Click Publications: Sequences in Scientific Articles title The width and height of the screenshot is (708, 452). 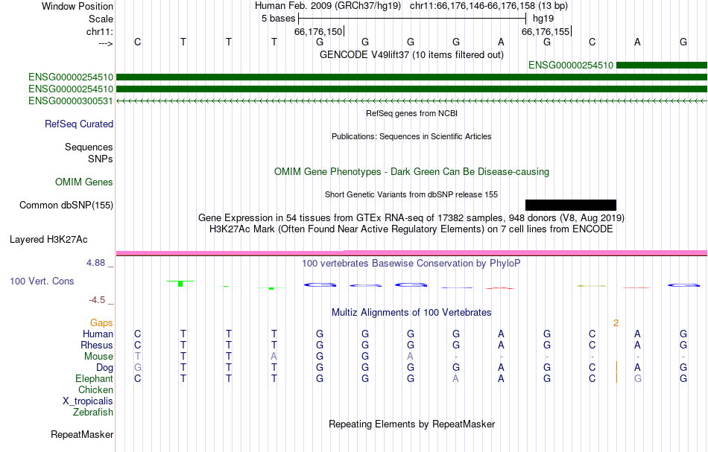tap(411, 136)
